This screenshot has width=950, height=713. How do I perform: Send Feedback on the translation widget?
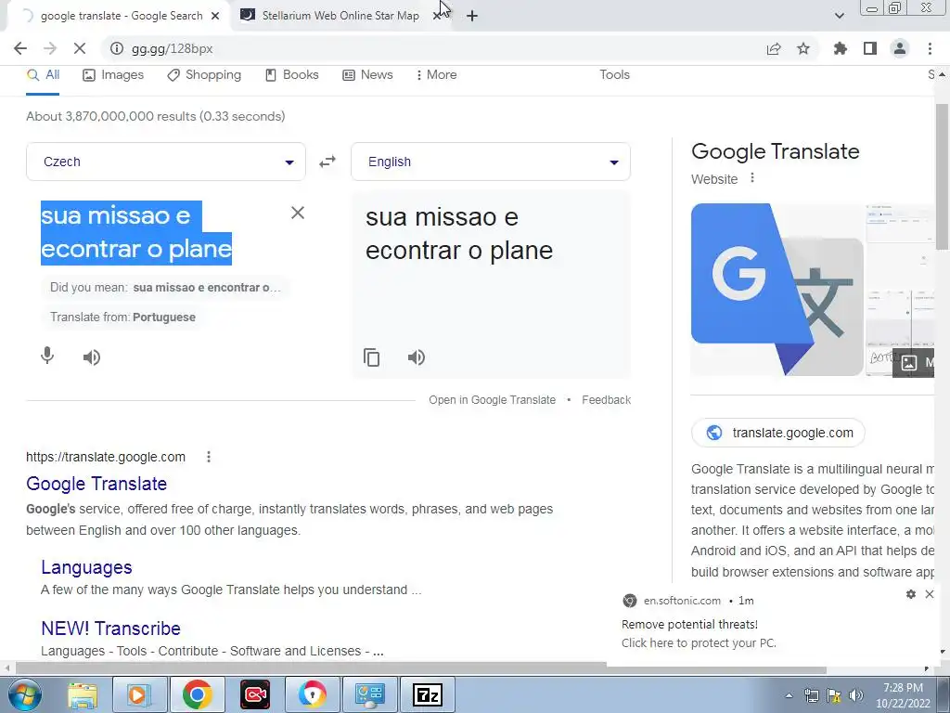[x=606, y=400]
